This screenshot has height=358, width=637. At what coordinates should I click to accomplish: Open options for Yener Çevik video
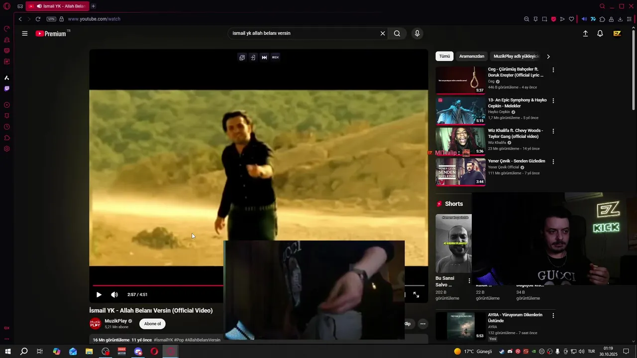553,162
